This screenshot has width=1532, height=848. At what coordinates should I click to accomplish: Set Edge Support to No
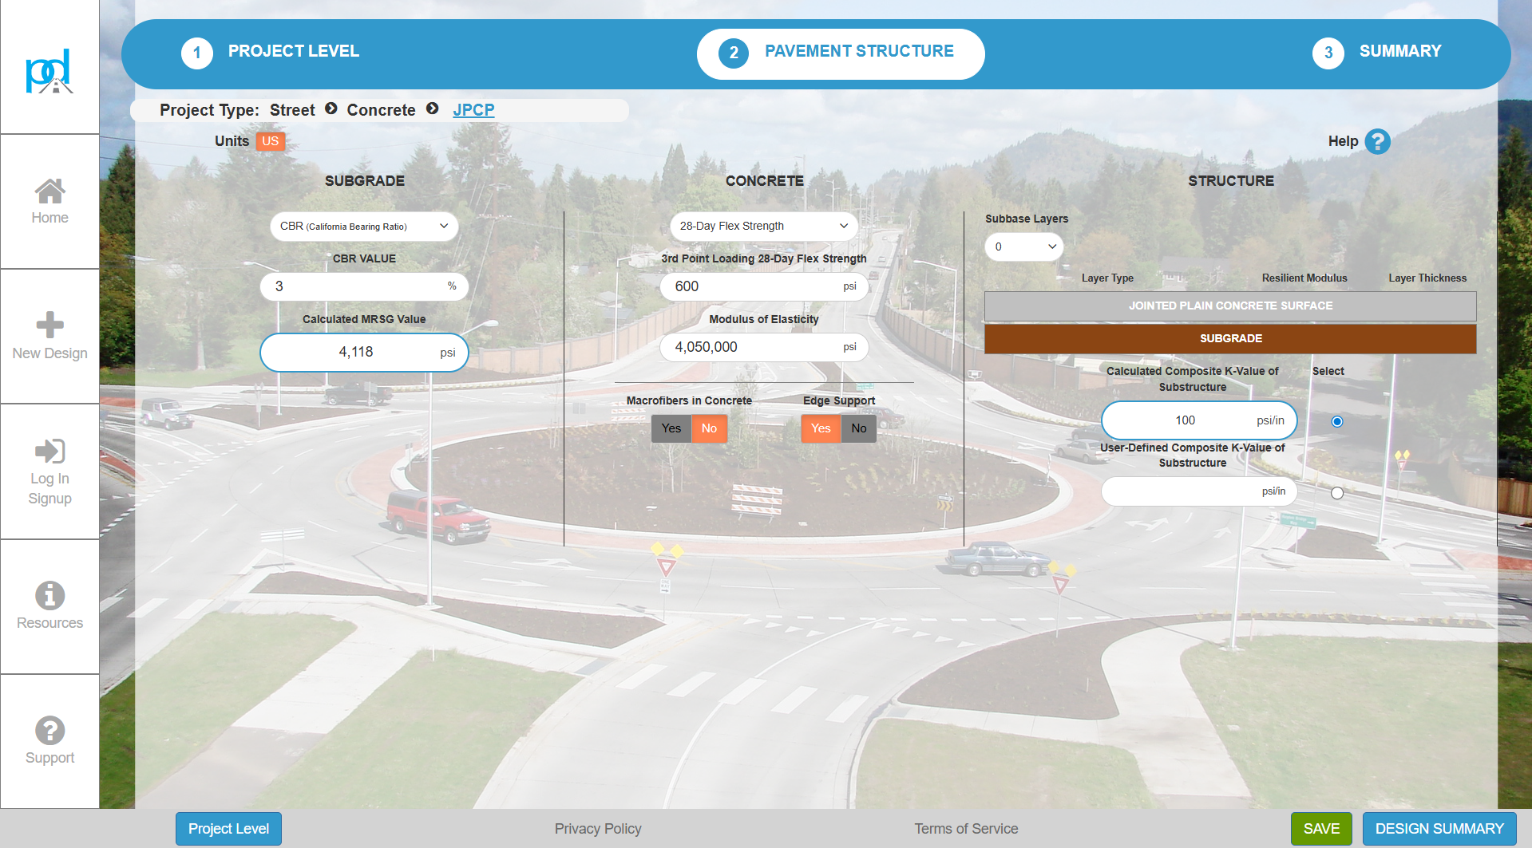click(x=859, y=428)
